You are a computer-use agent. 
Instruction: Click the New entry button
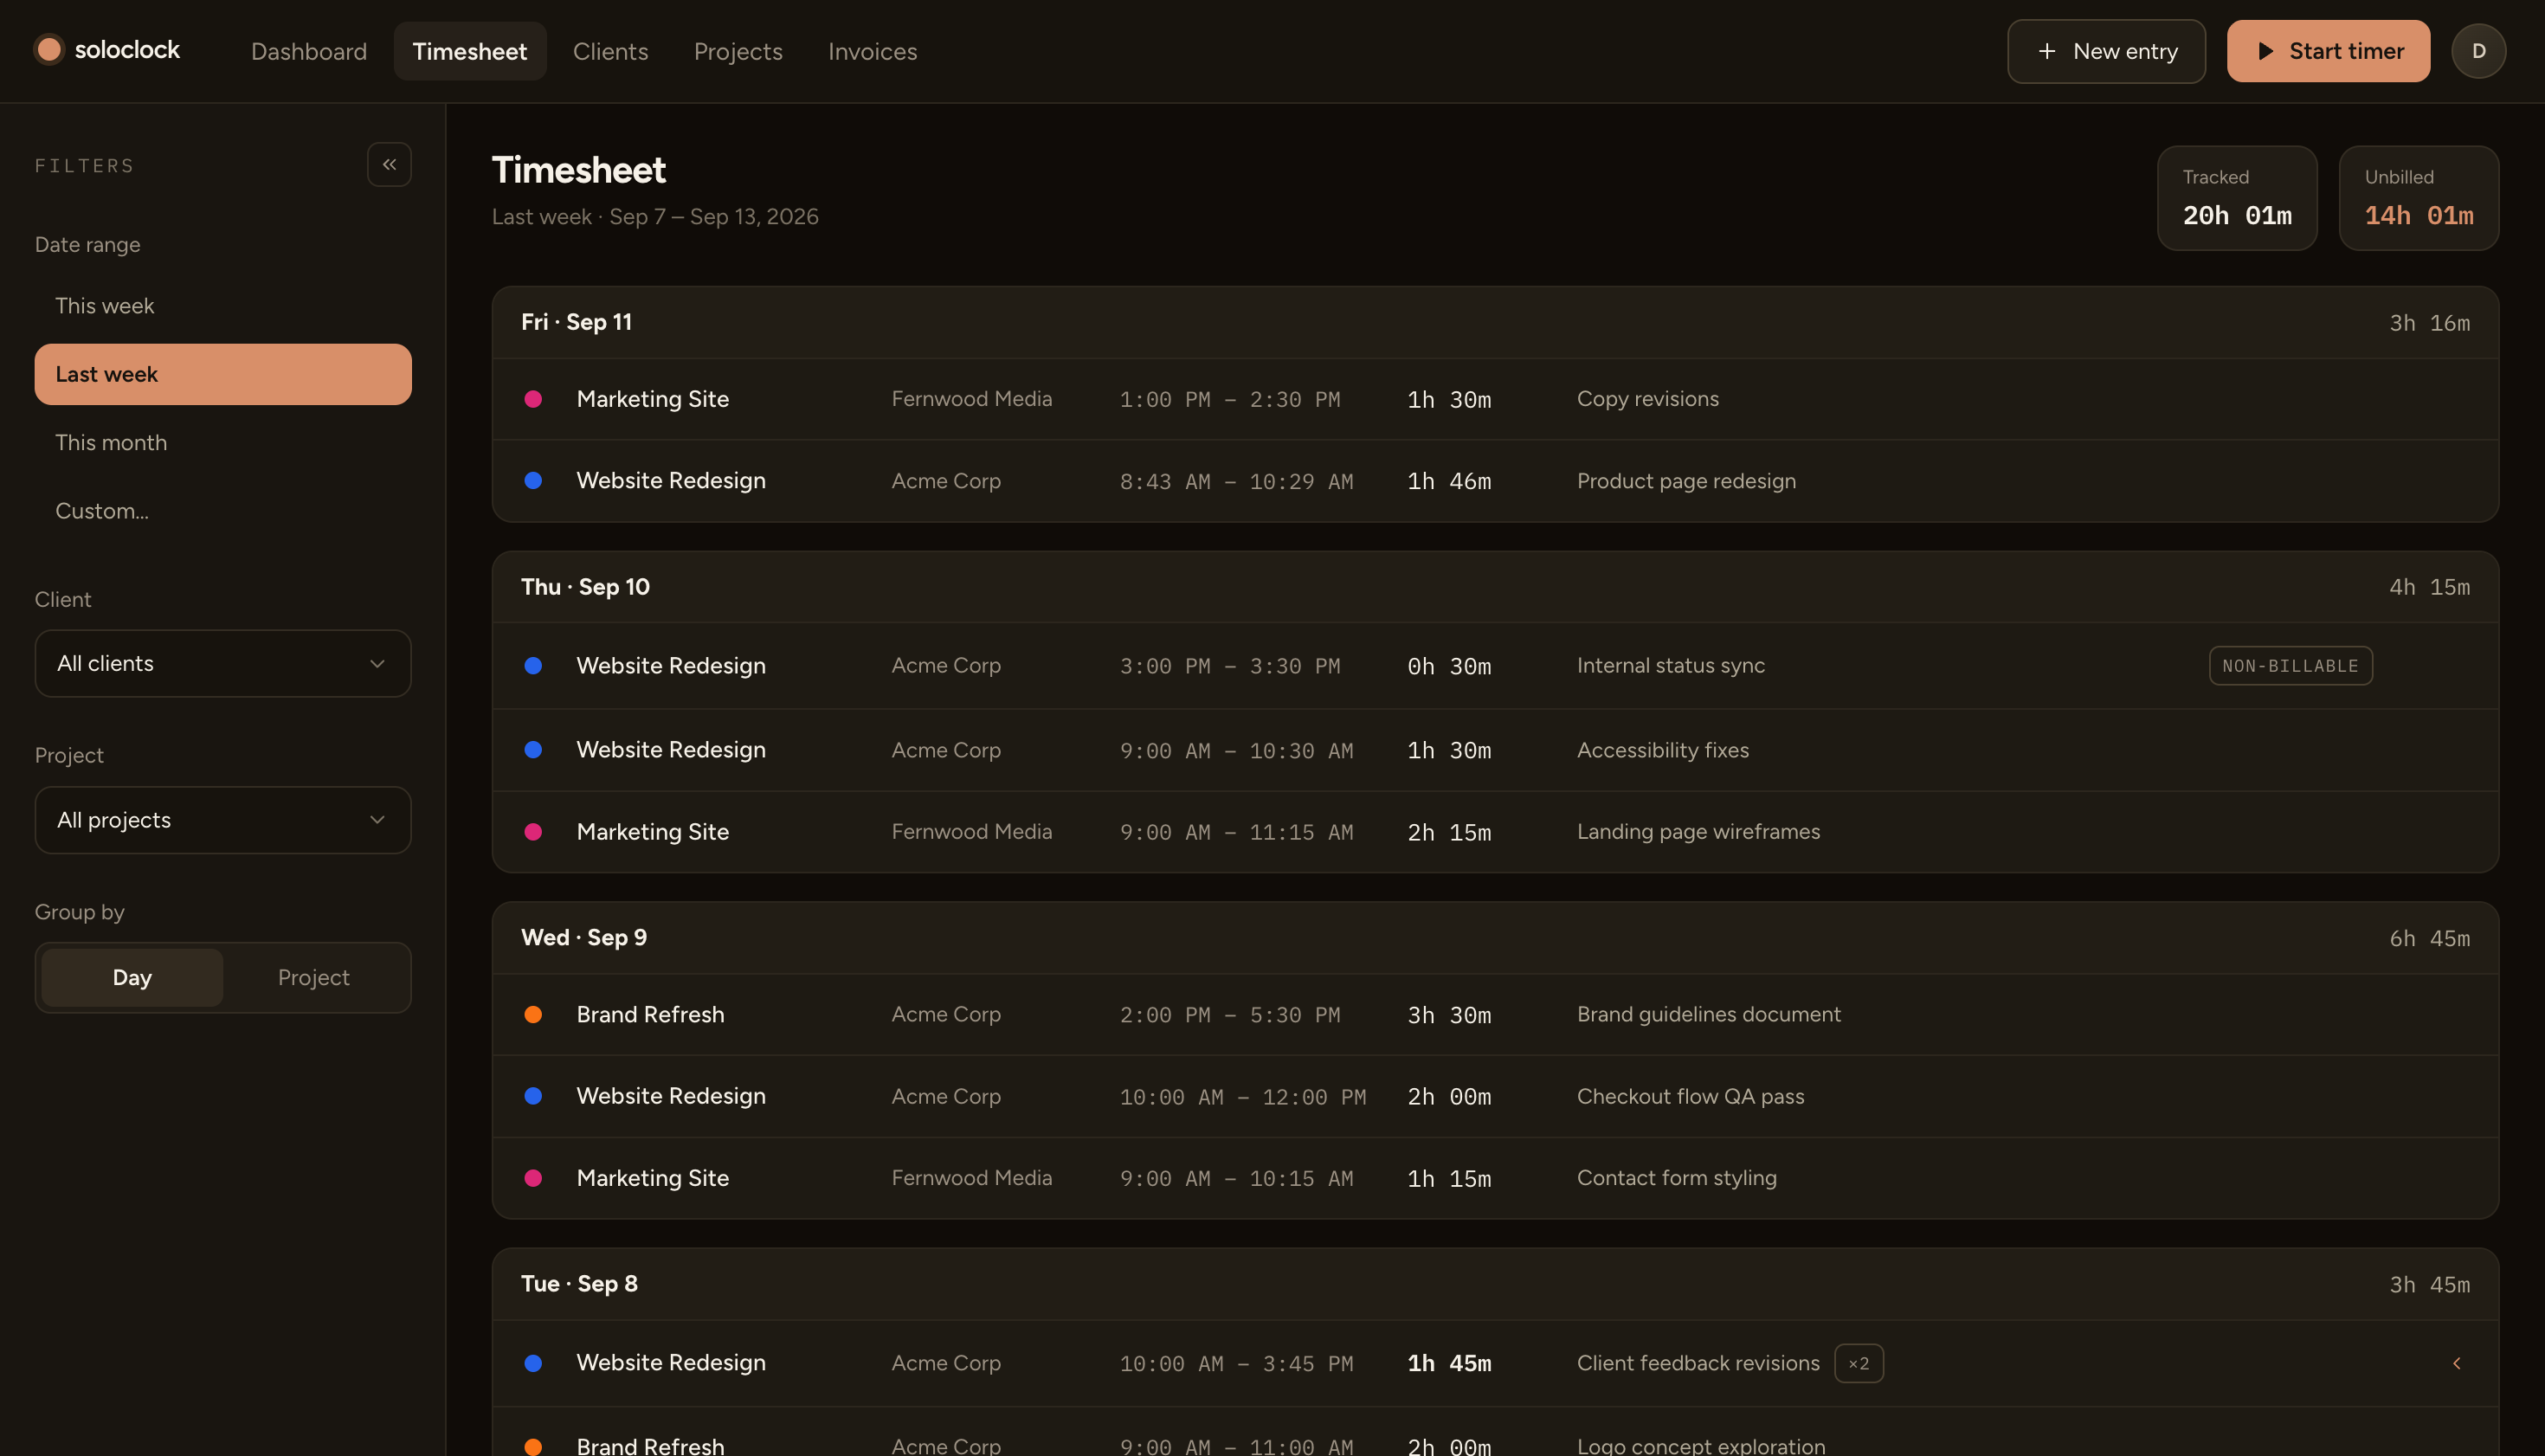2106,51
